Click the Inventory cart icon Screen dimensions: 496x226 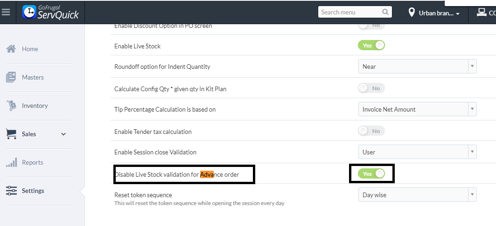pos(11,106)
